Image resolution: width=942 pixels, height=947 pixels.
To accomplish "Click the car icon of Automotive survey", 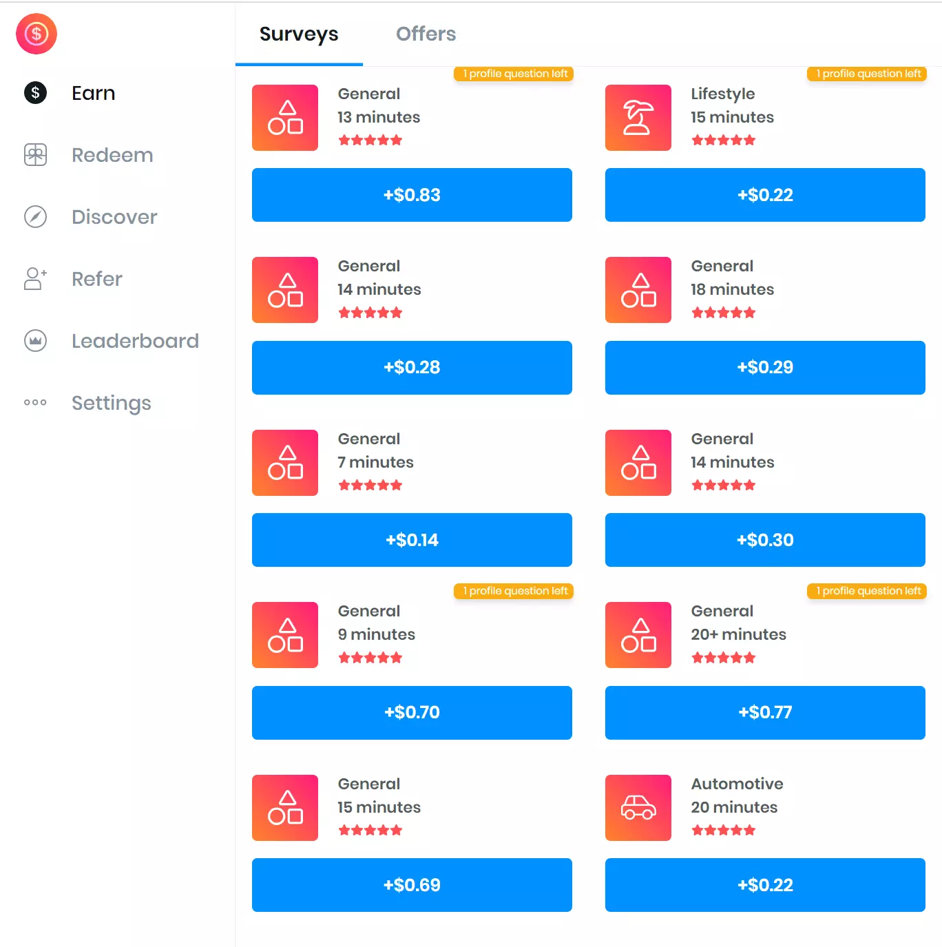I will 638,808.
